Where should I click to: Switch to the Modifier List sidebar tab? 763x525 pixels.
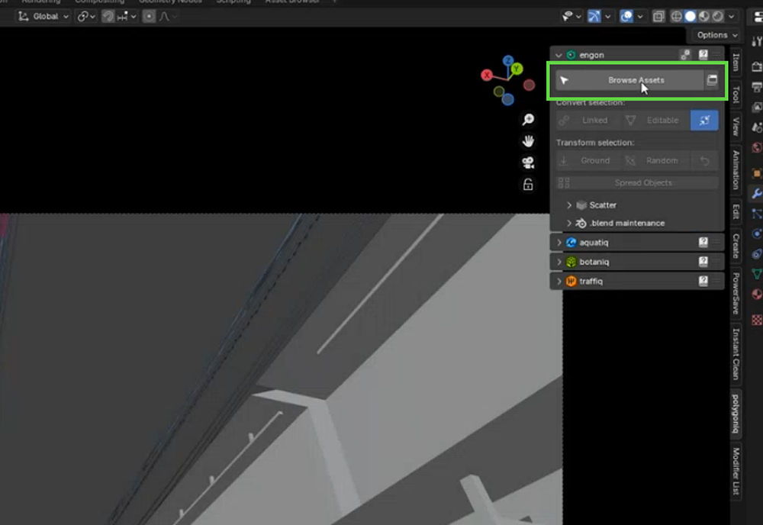click(736, 471)
